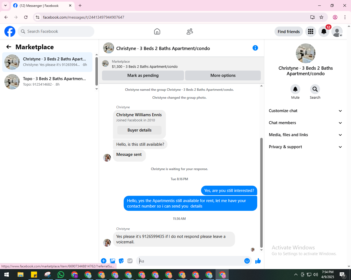This screenshot has height=280, width=351.
Task: Expand the Chat members section
Action: [x=305, y=123]
